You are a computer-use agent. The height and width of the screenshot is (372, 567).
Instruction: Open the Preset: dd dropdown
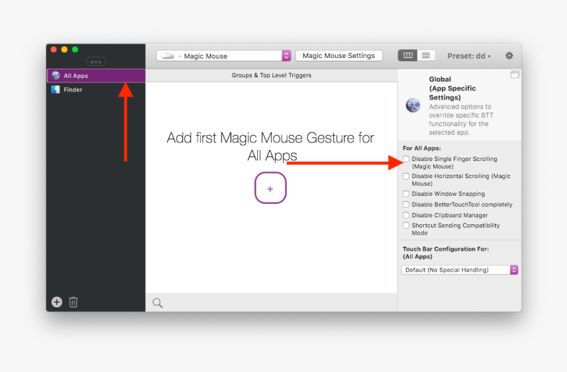pyautogui.click(x=469, y=56)
